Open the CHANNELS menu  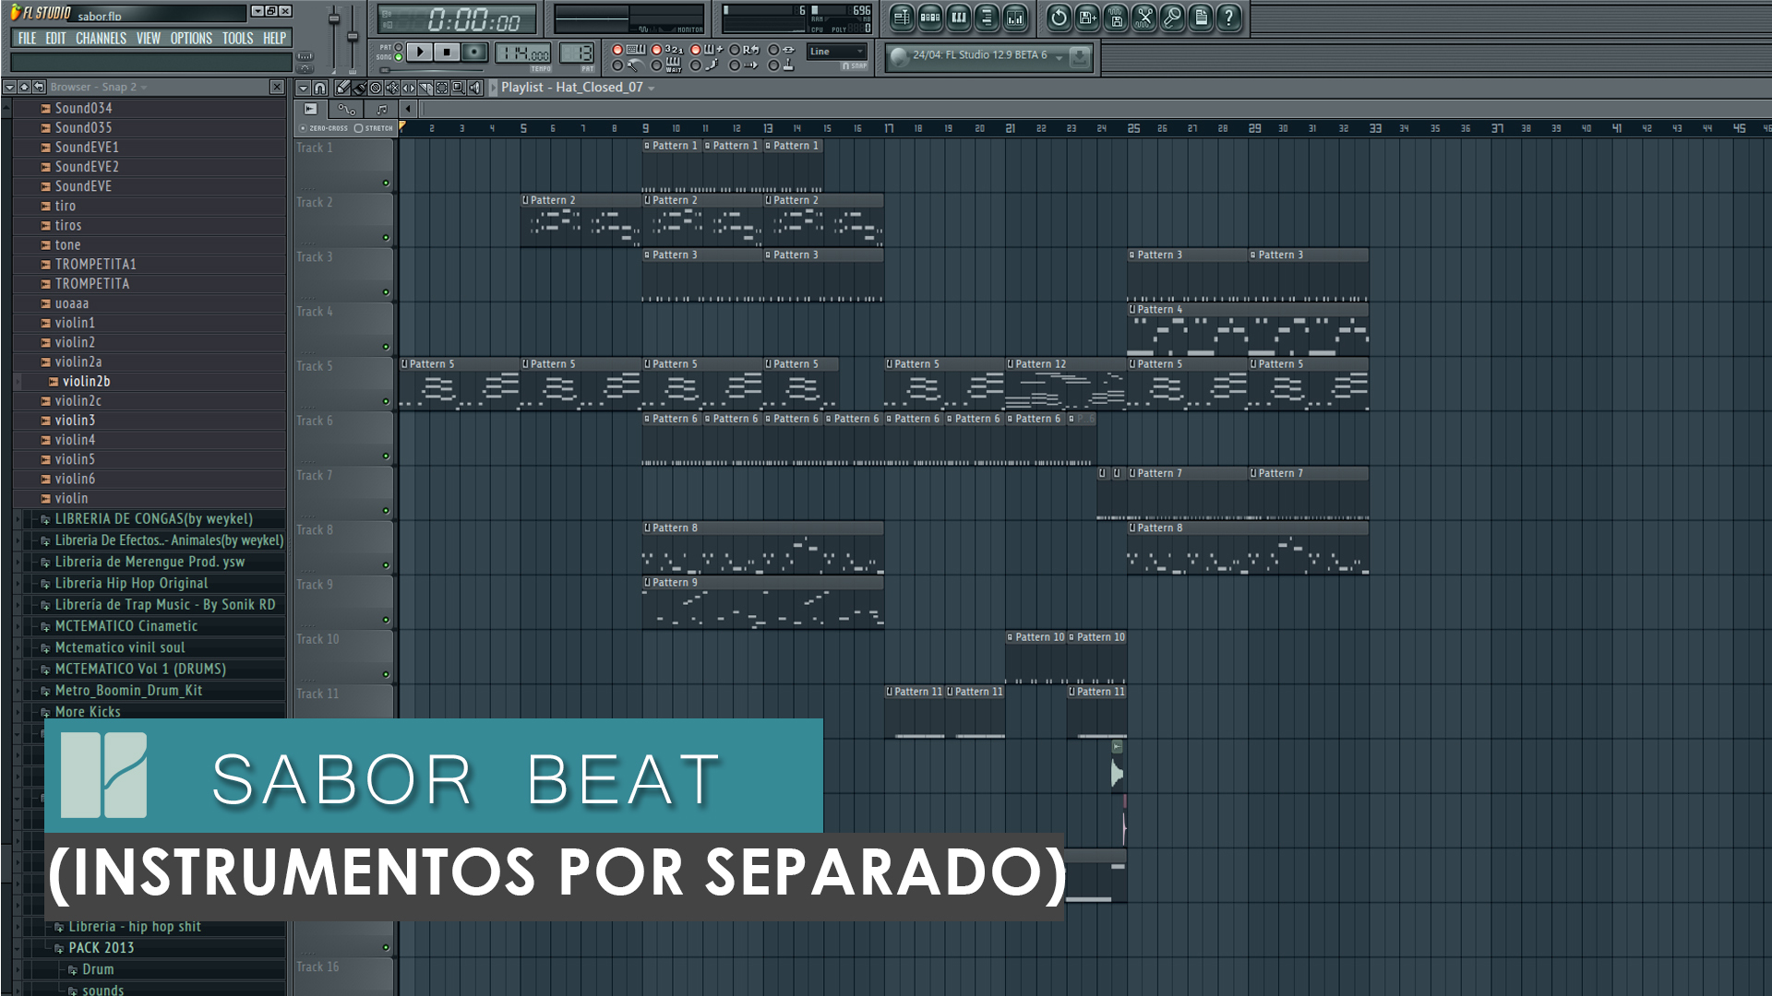coord(101,39)
